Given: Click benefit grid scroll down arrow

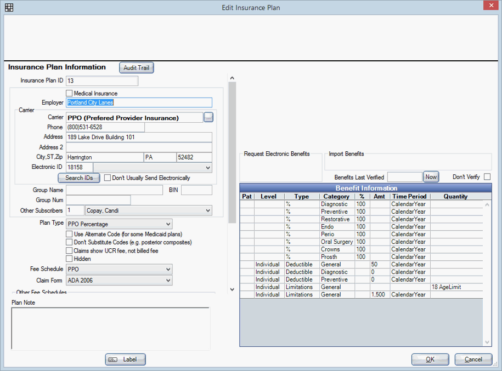Looking at the screenshot, I should click(487, 342).
